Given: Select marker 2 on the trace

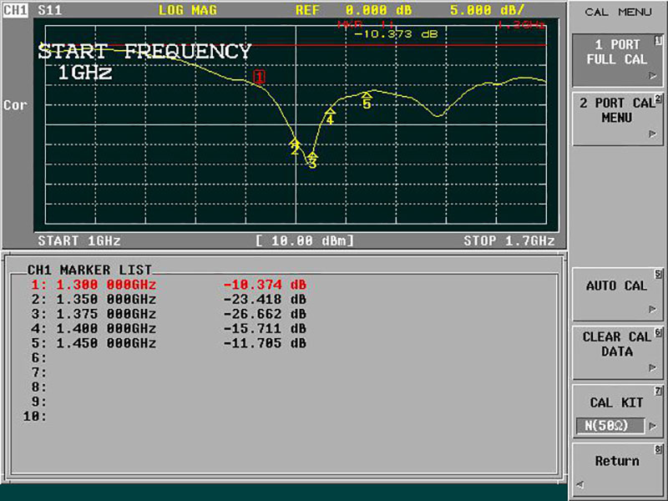Looking at the screenshot, I should point(295,147).
